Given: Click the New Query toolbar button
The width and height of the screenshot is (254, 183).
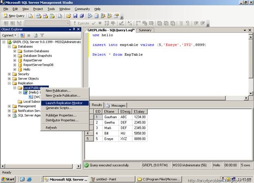Looking at the screenshot, I should 14,16.
